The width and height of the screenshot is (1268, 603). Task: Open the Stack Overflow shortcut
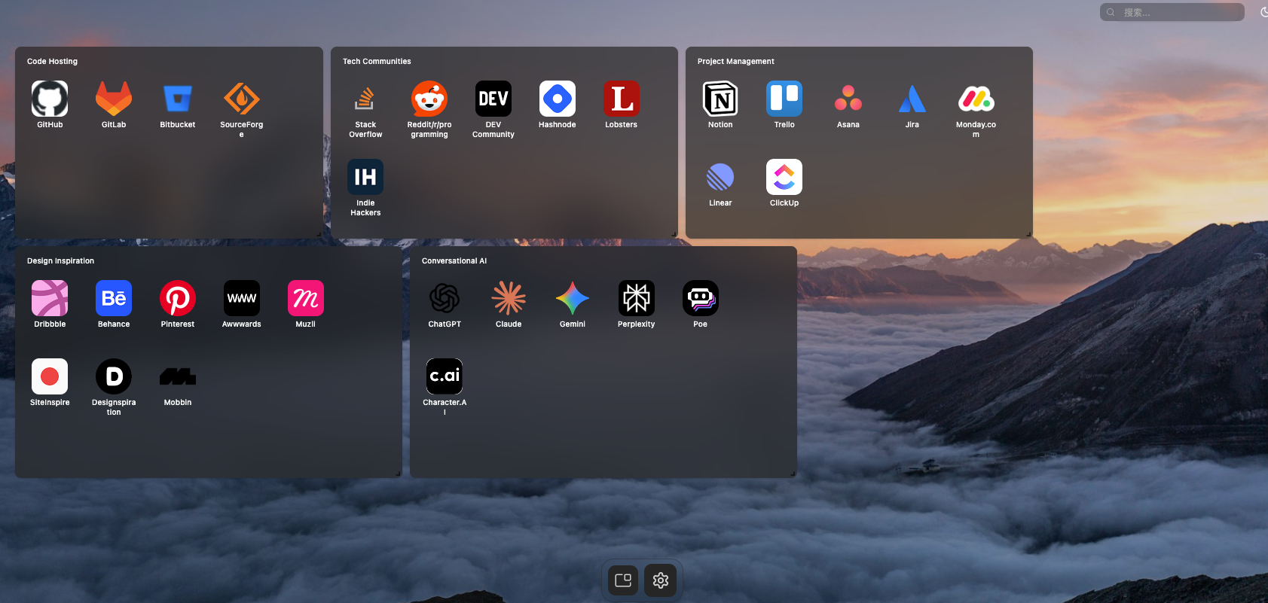click(365, 99)
